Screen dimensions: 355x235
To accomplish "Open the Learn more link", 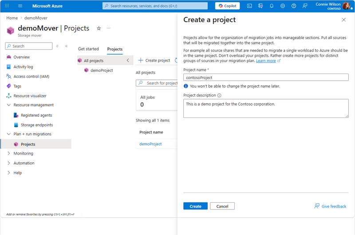I will (x=266, y=61).
